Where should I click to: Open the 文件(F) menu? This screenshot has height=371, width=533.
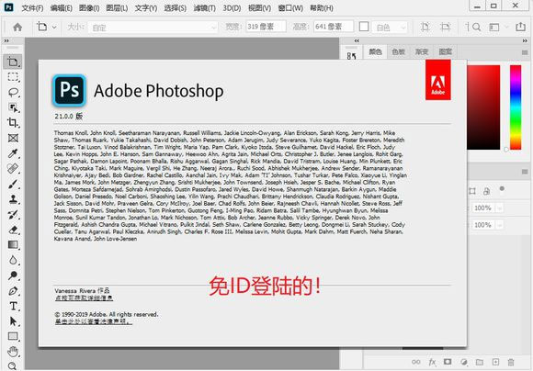32,8
